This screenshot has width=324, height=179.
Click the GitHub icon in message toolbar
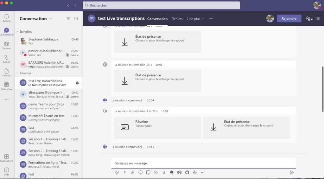pyautogui.click(x=187, y=172)
